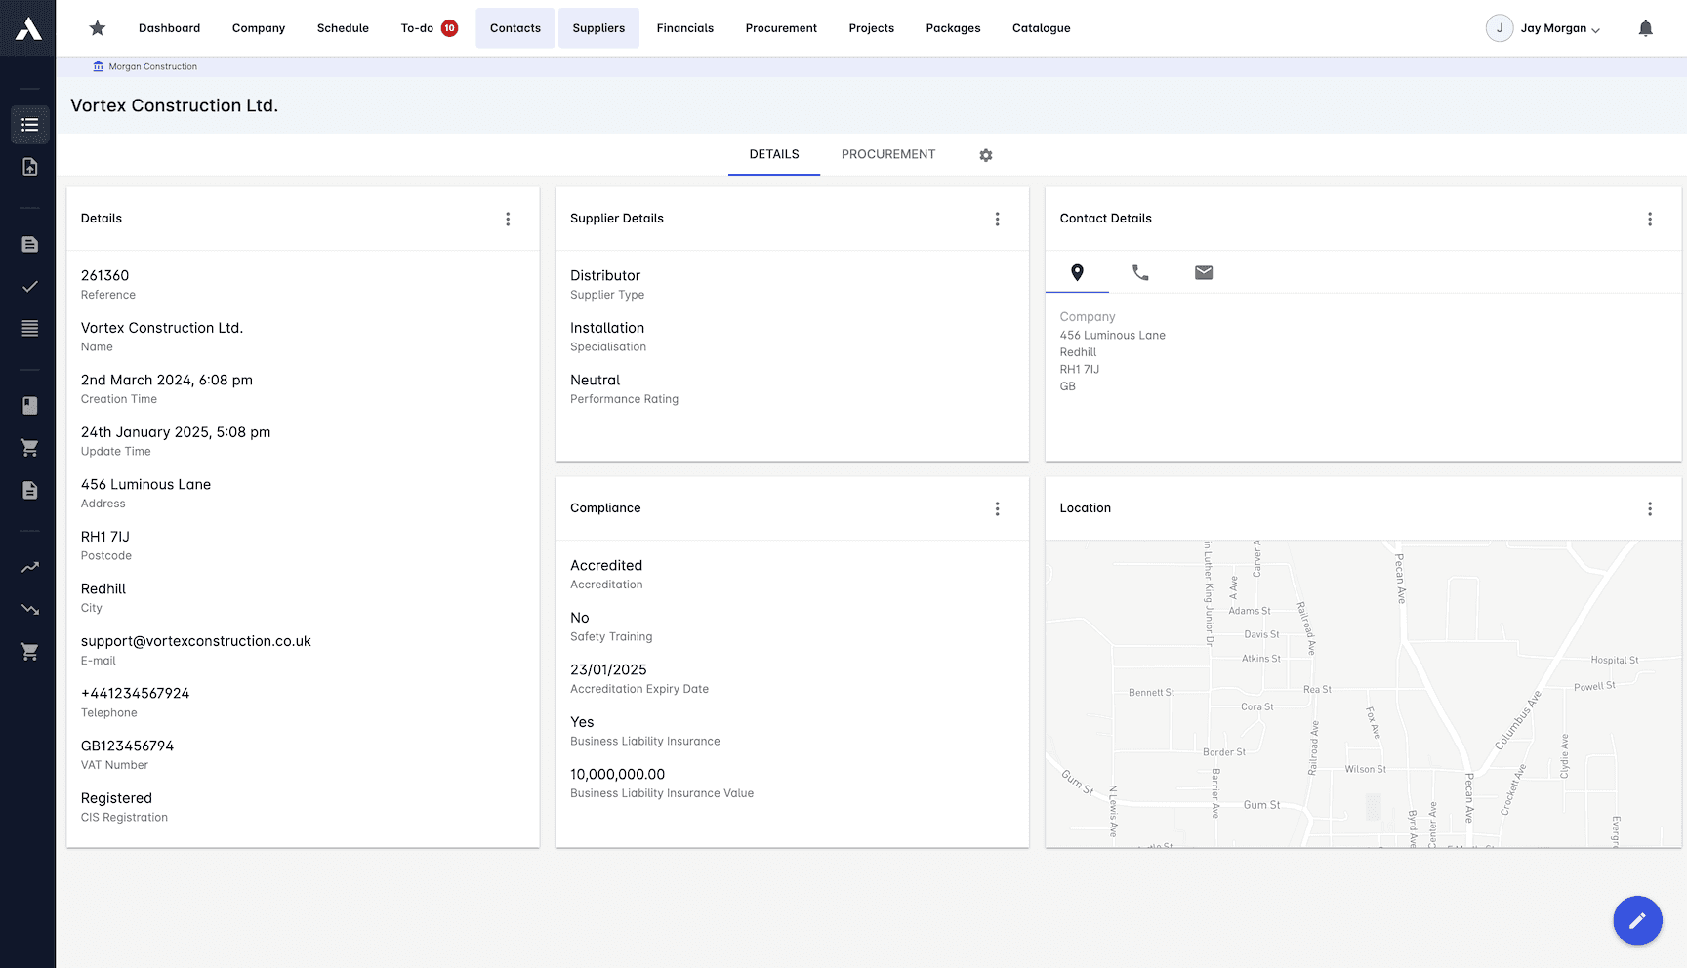Click the favorites star in the top navigation
Image resolution: width=1687 pixels, height=968 pixels.
pos(97,28)
